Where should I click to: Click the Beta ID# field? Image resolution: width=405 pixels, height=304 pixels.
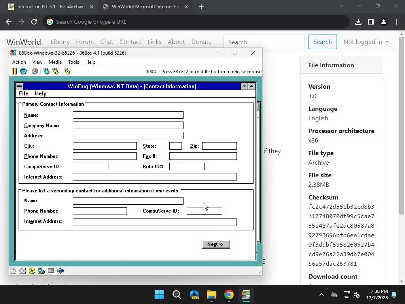tap(187, 167)
